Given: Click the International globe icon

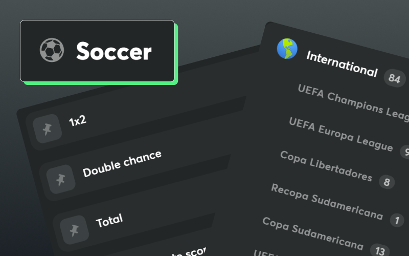Looking at the screenshot, I should coord(287,49).
